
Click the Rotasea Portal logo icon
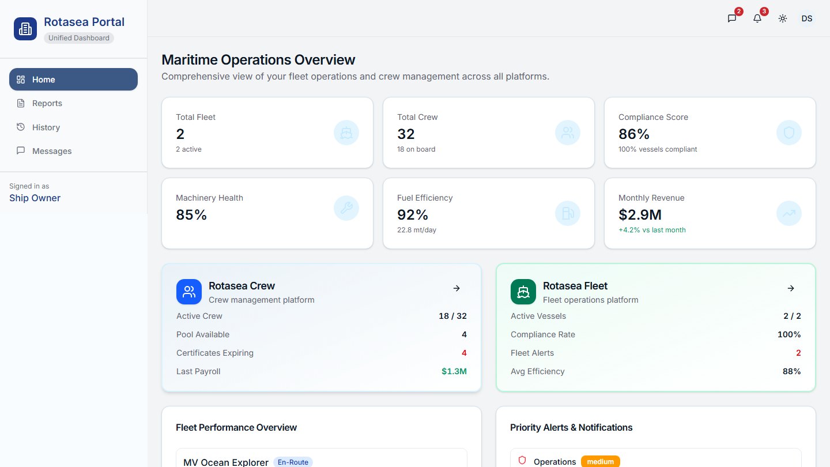click(x=25, y=29)
